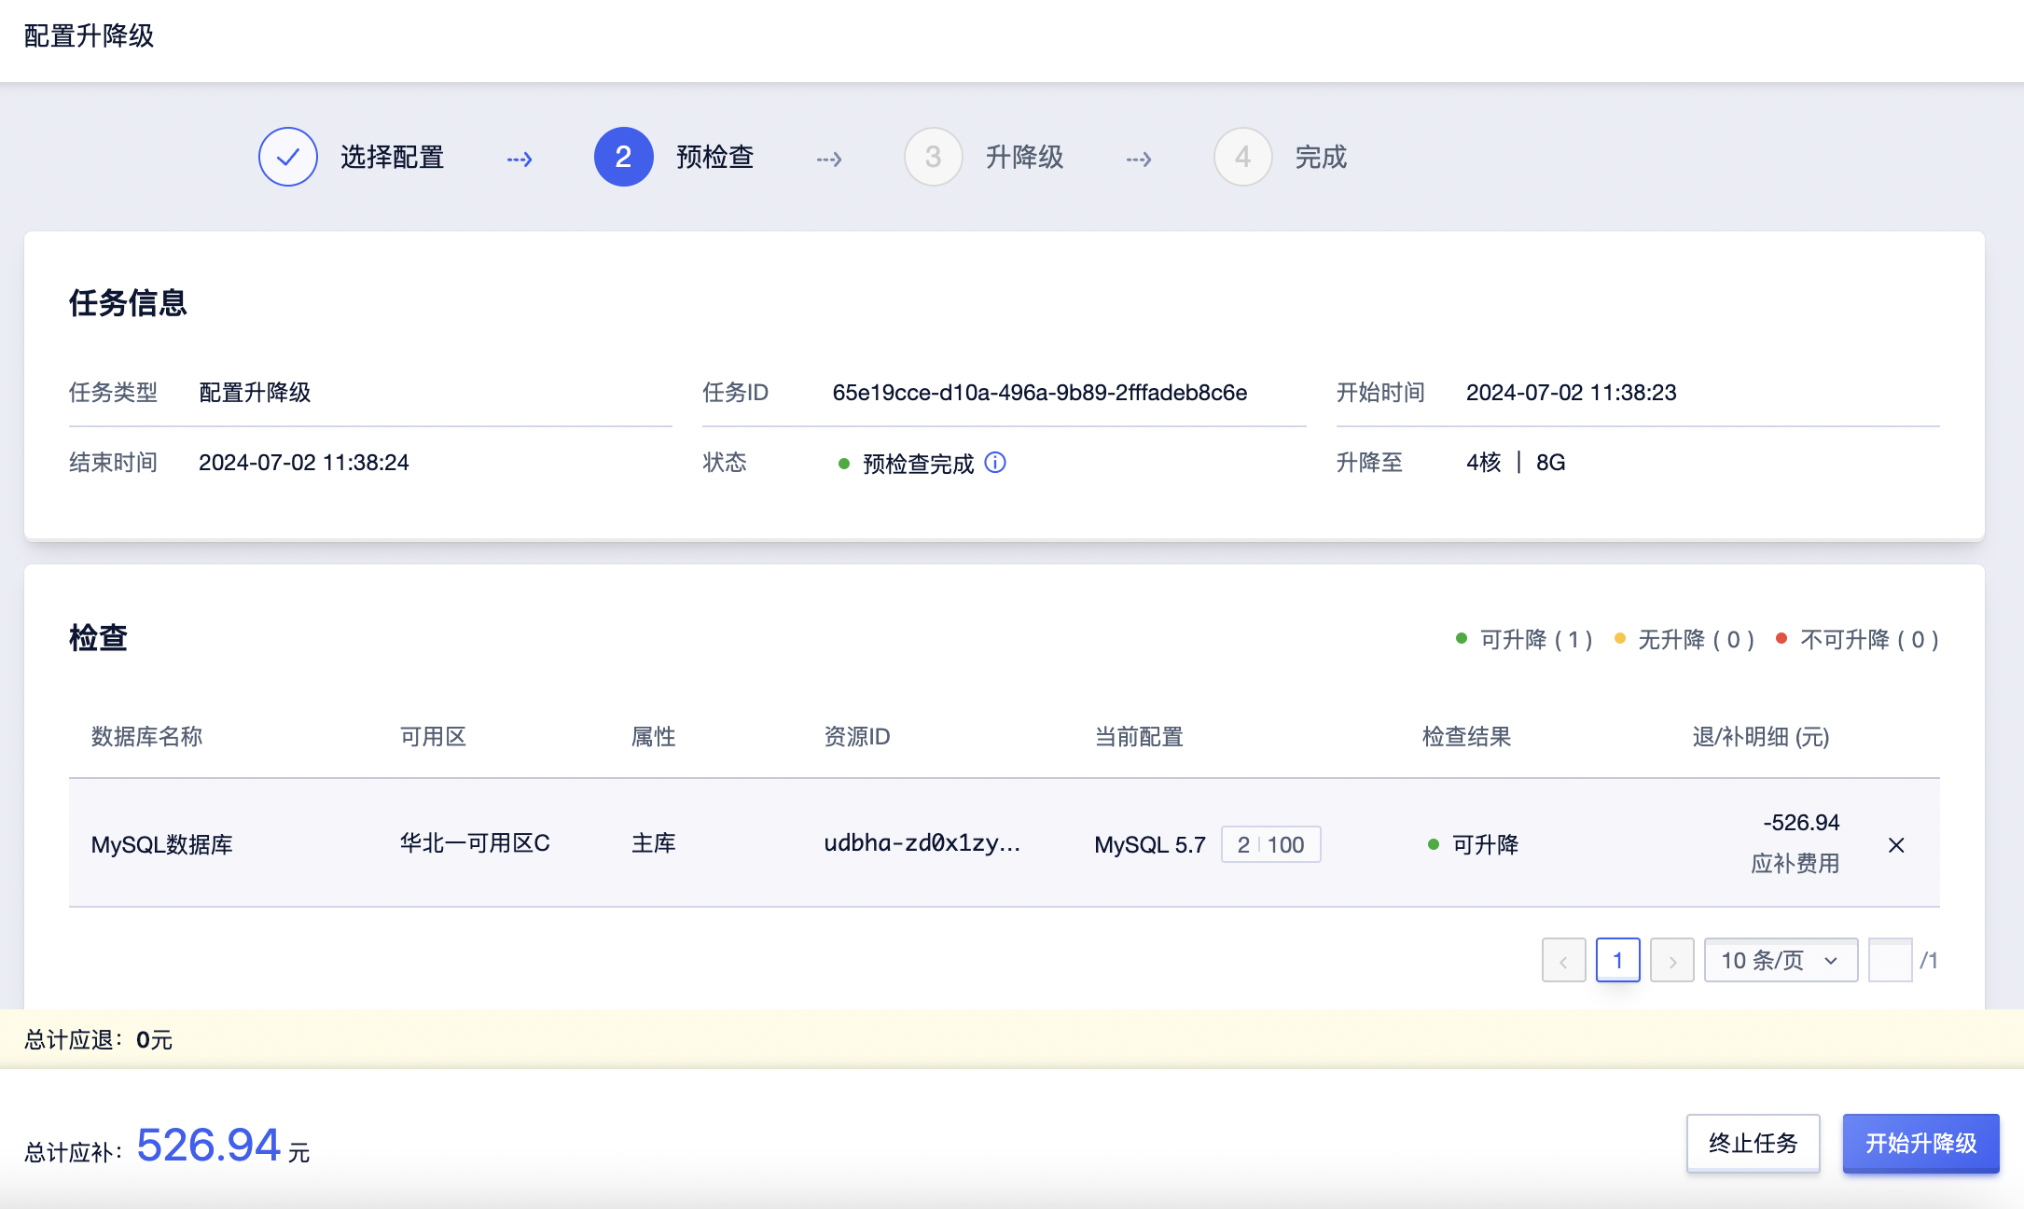
Task: Click the 开始升降级 button
Action: pos(1920,1143)
